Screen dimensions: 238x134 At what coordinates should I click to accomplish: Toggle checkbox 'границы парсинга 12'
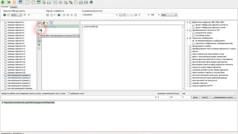tap(6, 51)
